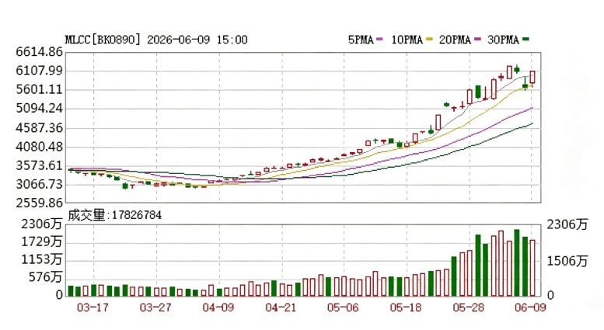Click the tall green volume bar at 05-28

point(477,266)
